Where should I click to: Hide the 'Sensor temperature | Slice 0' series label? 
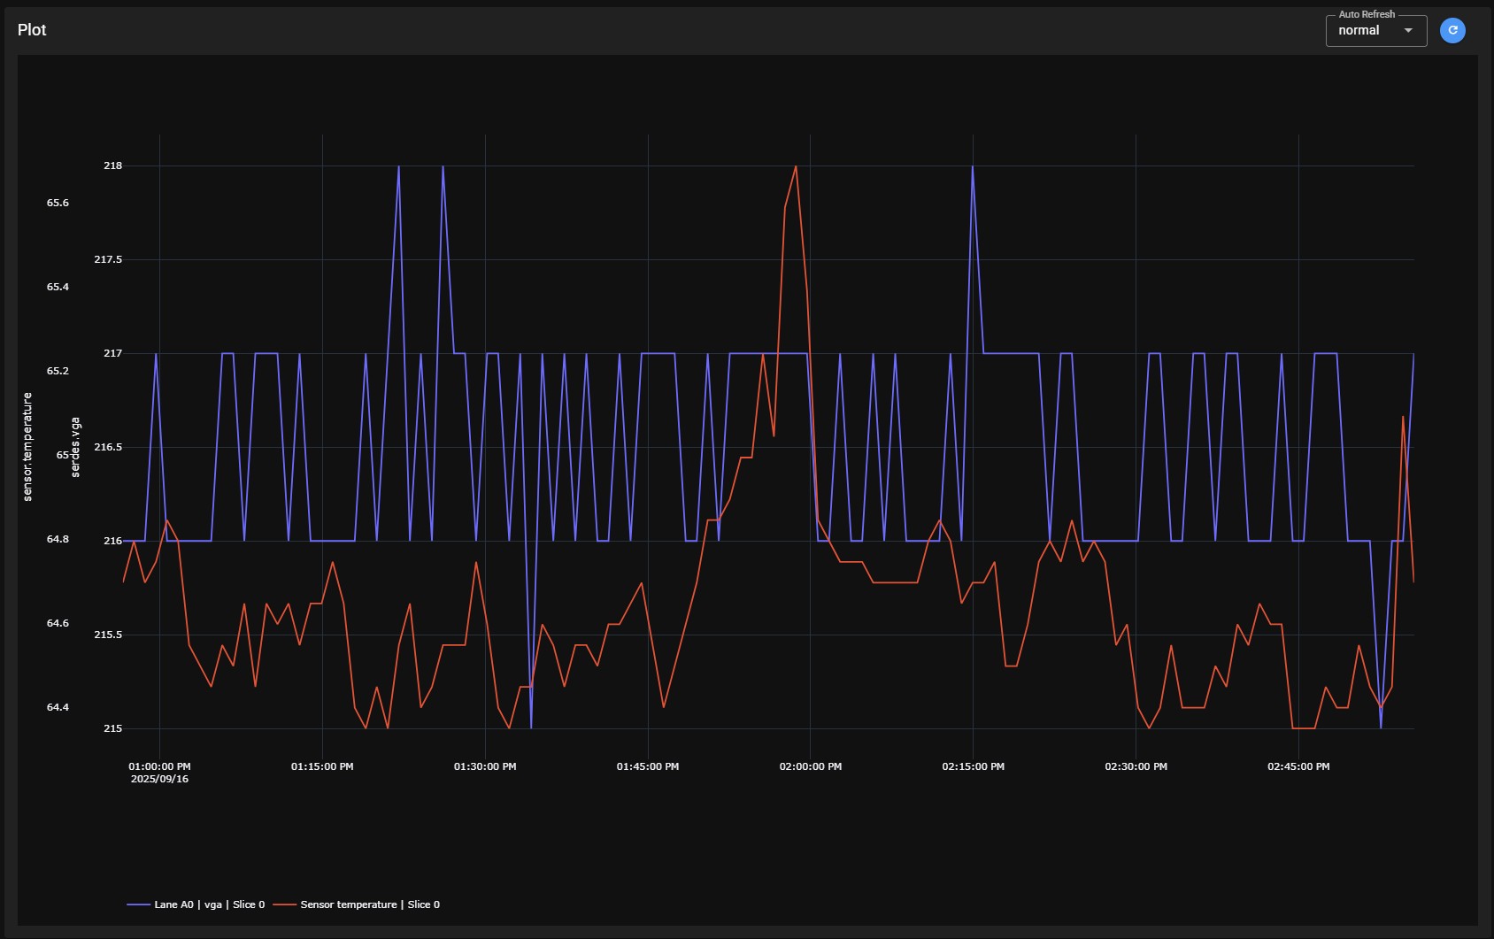(x=369, y=904)
